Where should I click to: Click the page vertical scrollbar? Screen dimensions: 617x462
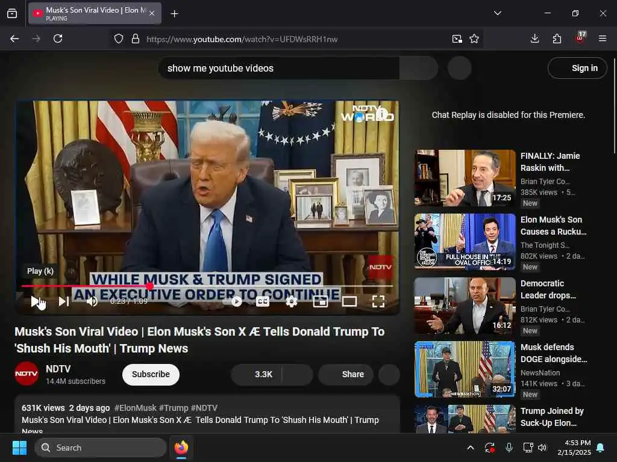614,106
